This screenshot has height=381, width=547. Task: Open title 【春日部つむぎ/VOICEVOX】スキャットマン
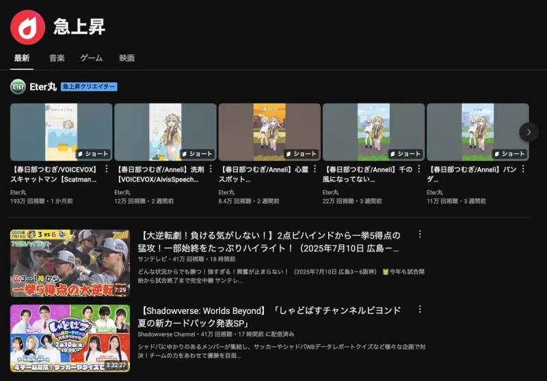(54, 174)
